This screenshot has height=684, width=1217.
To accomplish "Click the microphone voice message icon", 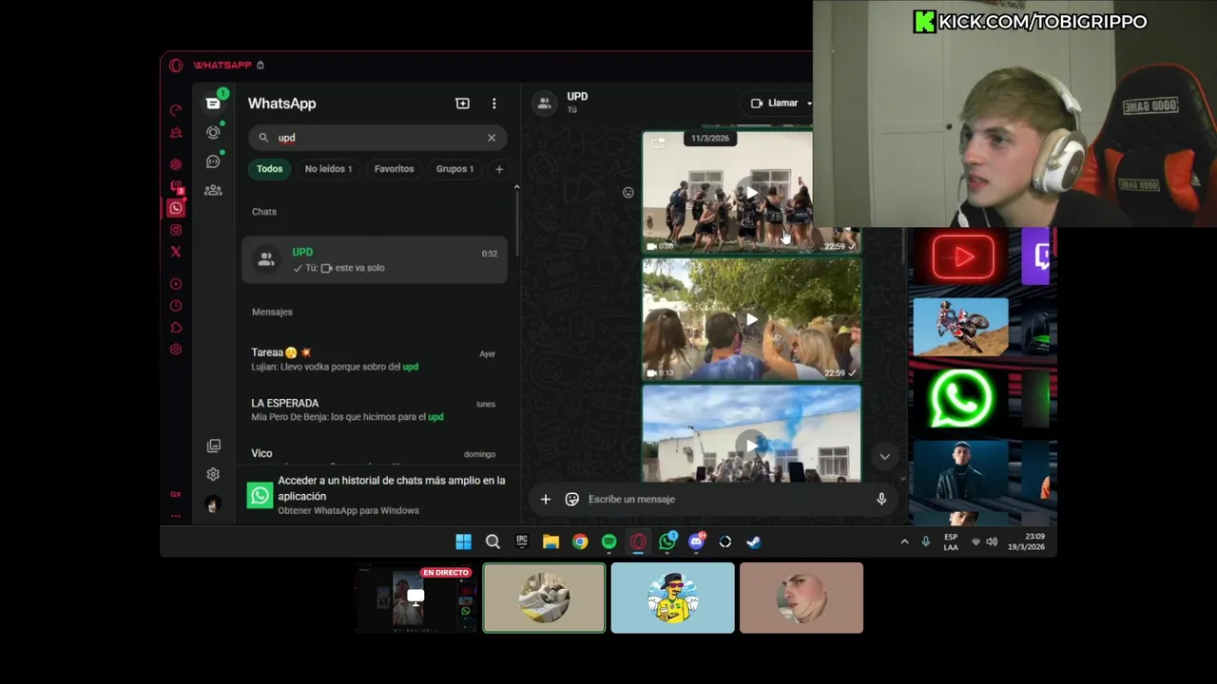I will tap(881, 499).
